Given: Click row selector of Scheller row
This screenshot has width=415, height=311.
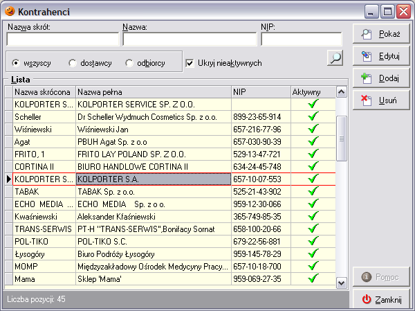Looking at the screenshot, I should pos(9,116).
